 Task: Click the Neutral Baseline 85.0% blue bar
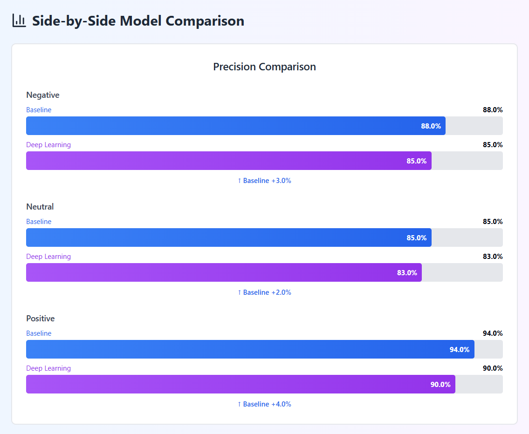(x=228, y=237)
